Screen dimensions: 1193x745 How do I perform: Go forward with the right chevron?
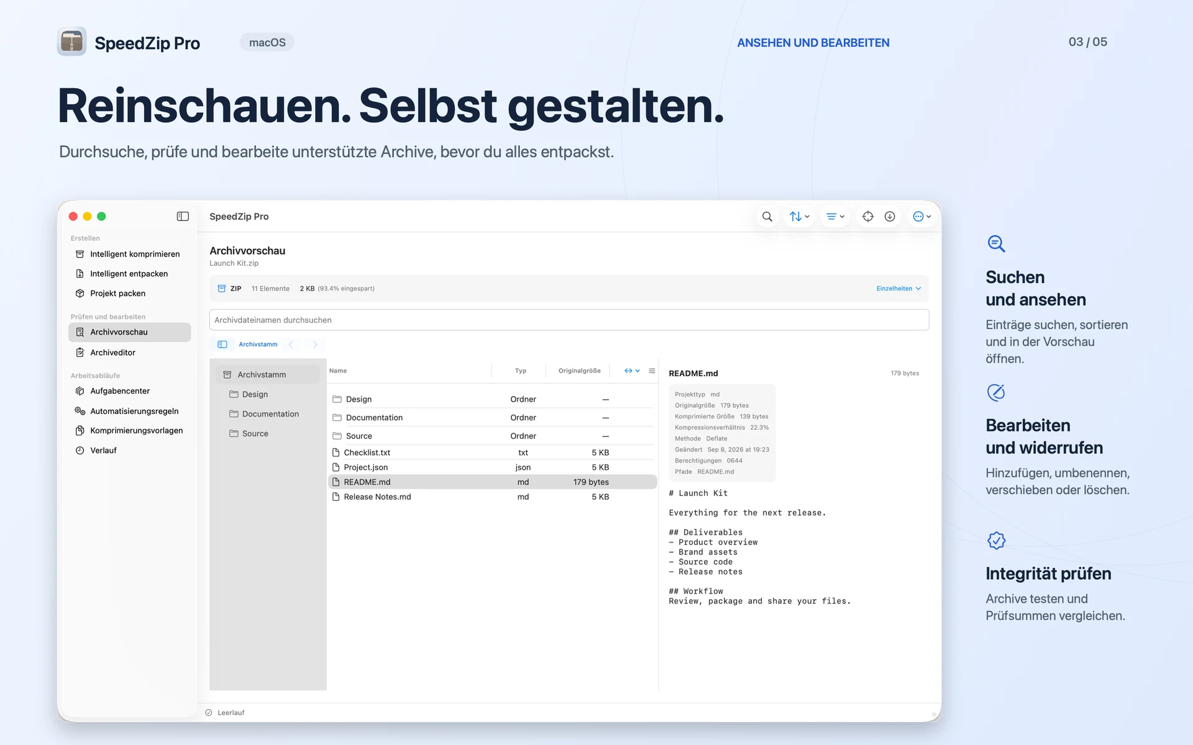pos(315,345)
